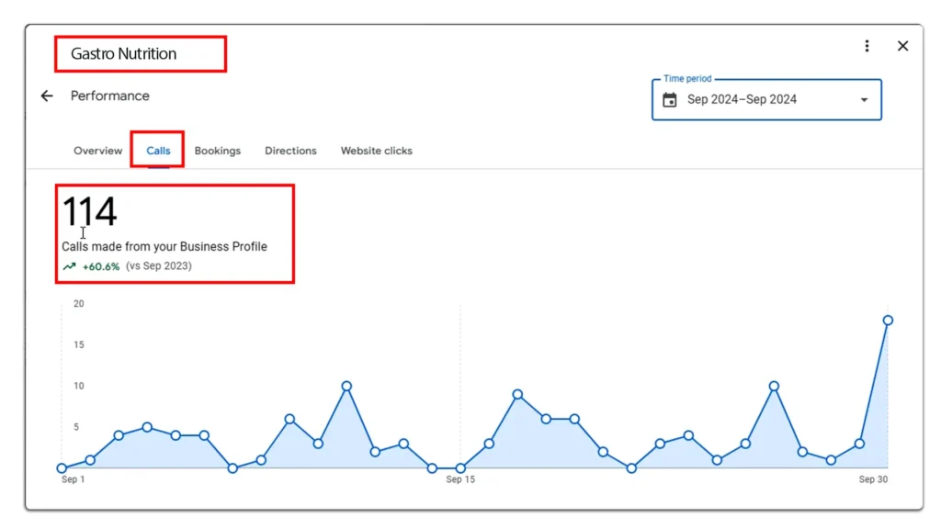Open the Bookings tab
This screenshot has width=941, height=529.
coord(217,151)
